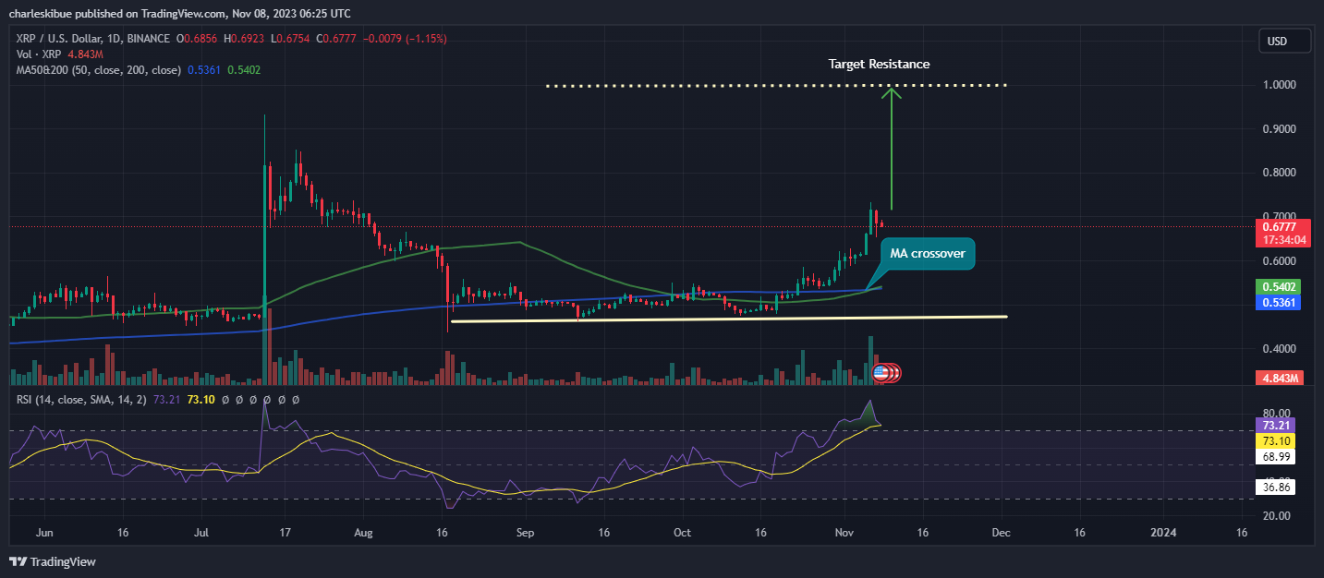Click the Target Resistance text label
The image size is (1324, 578).
pos(879,65)
